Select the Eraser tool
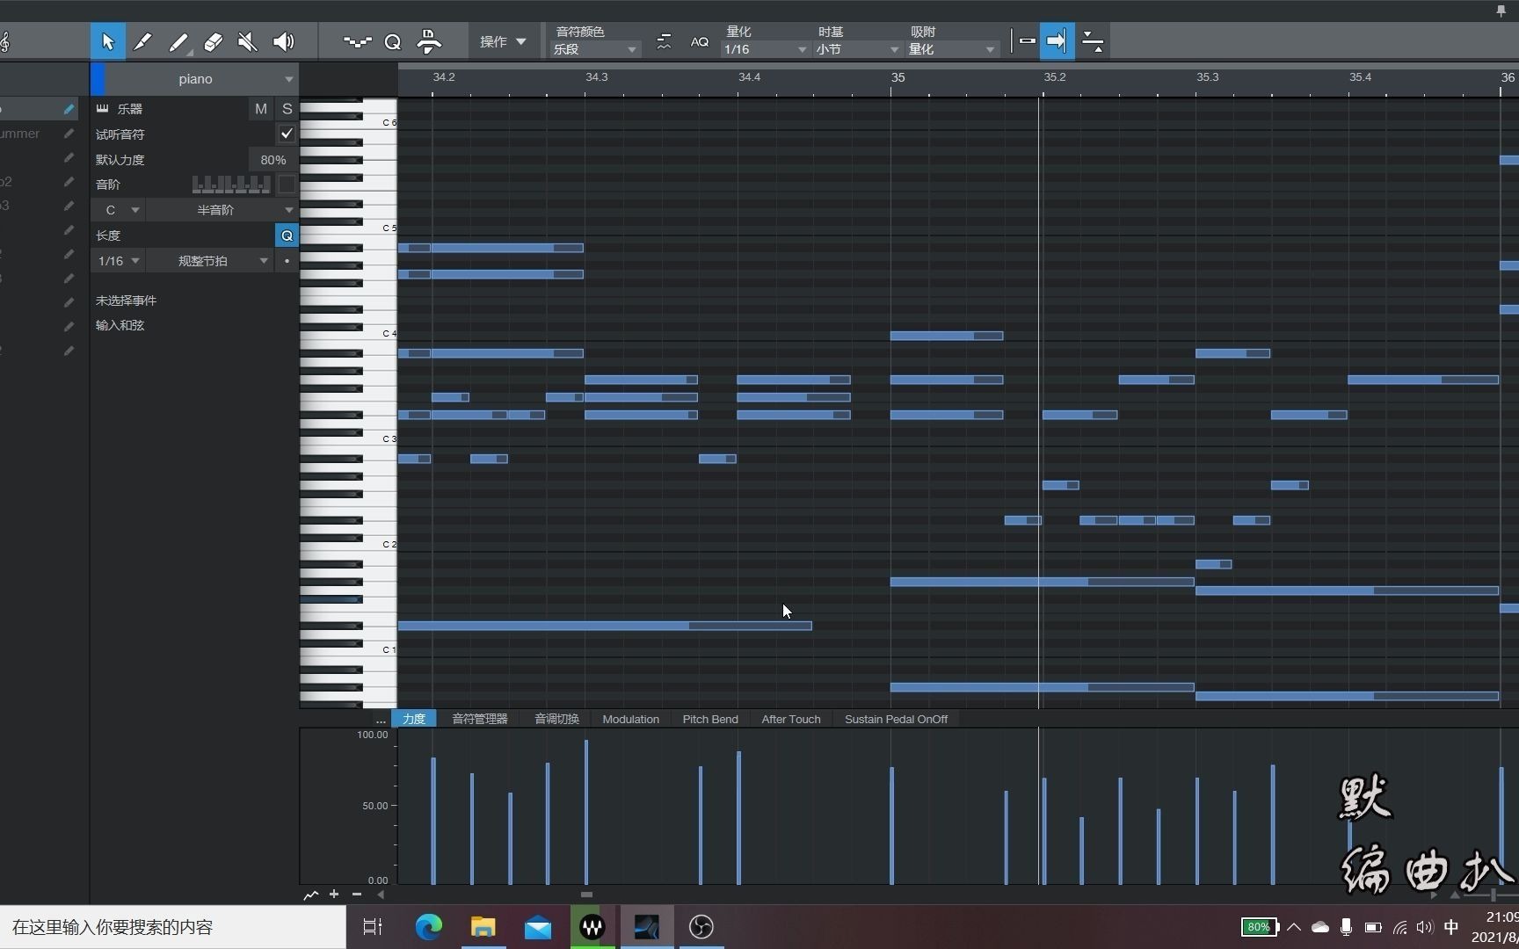The image size is (1519, 949). [x=213, y=41]
